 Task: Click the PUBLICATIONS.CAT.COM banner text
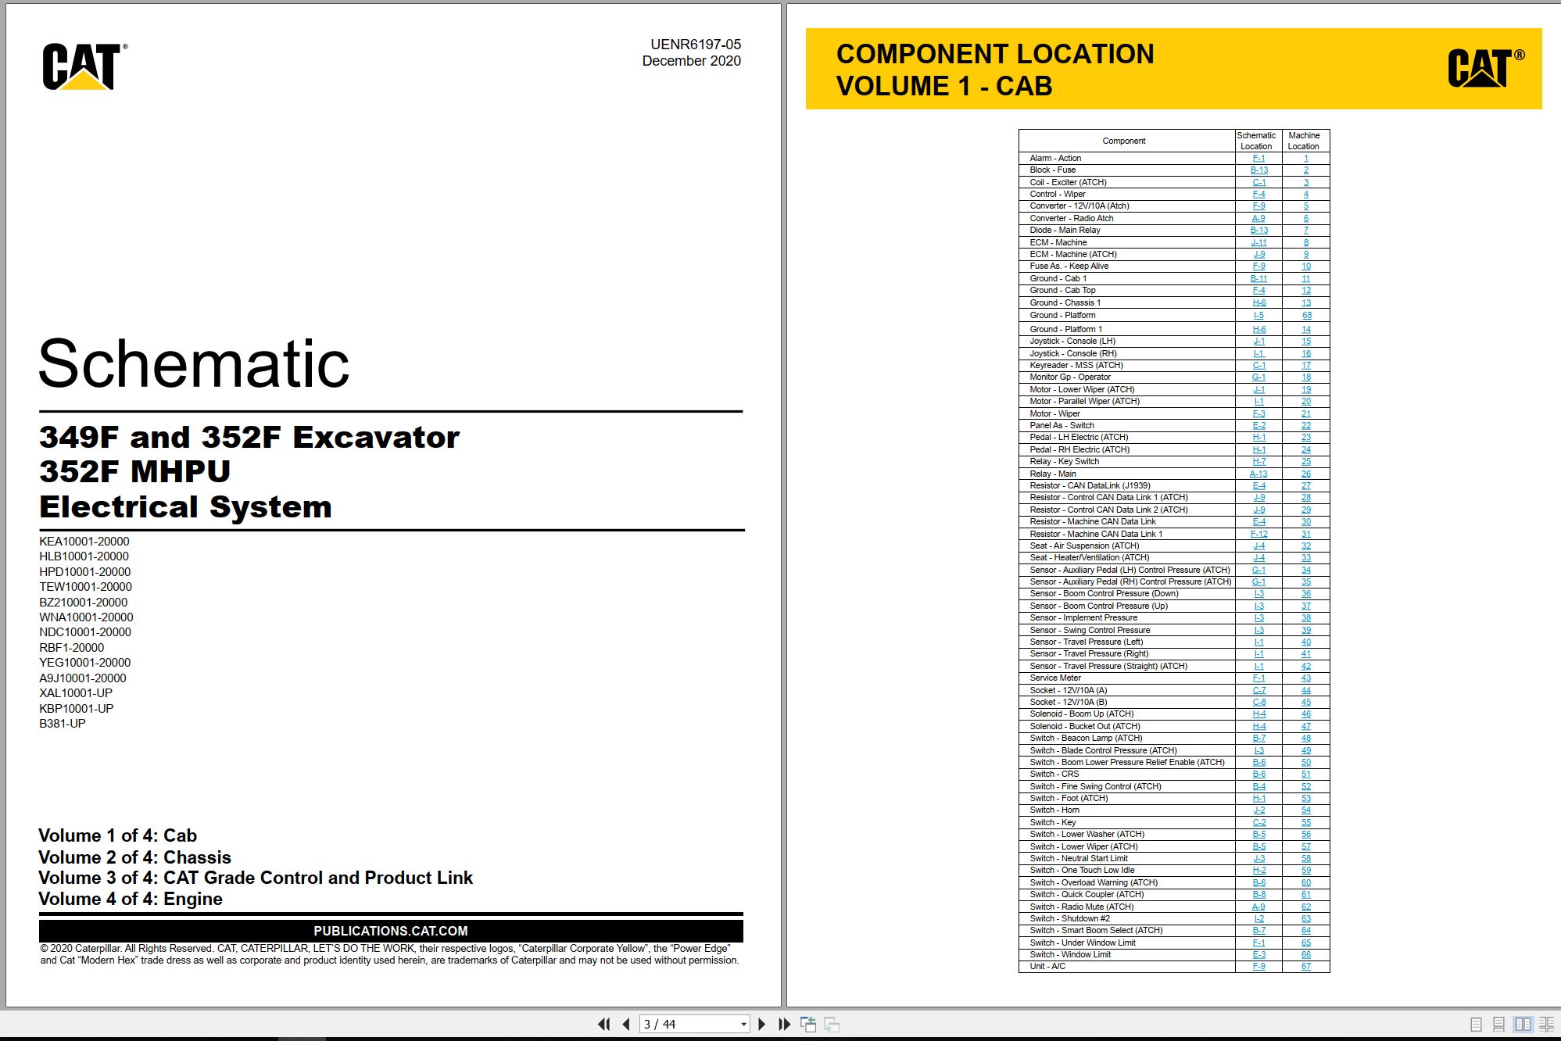pos(391,931)
